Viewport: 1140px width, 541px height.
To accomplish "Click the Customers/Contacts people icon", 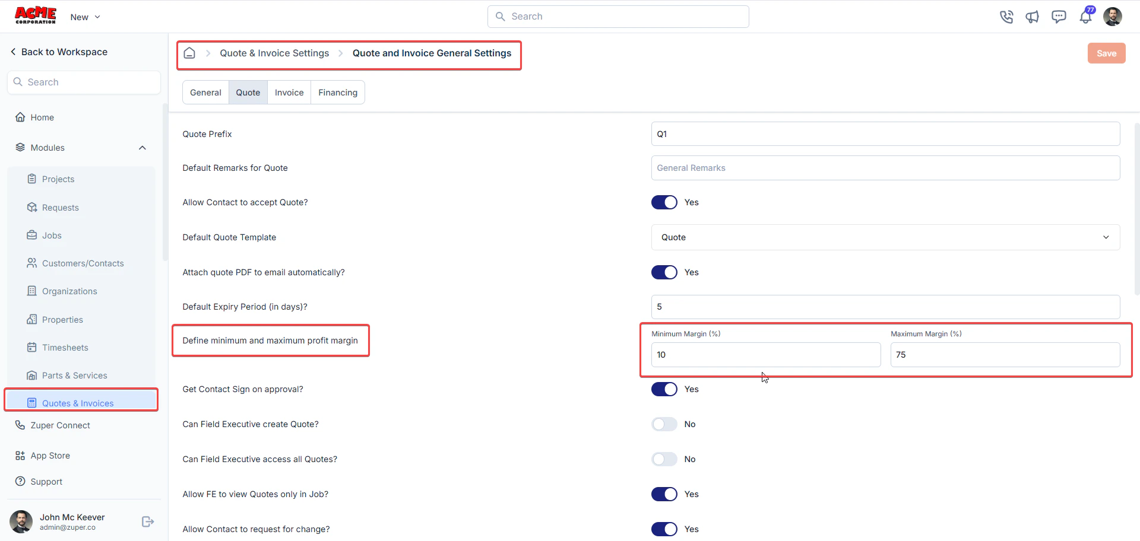I will [32, 263].
